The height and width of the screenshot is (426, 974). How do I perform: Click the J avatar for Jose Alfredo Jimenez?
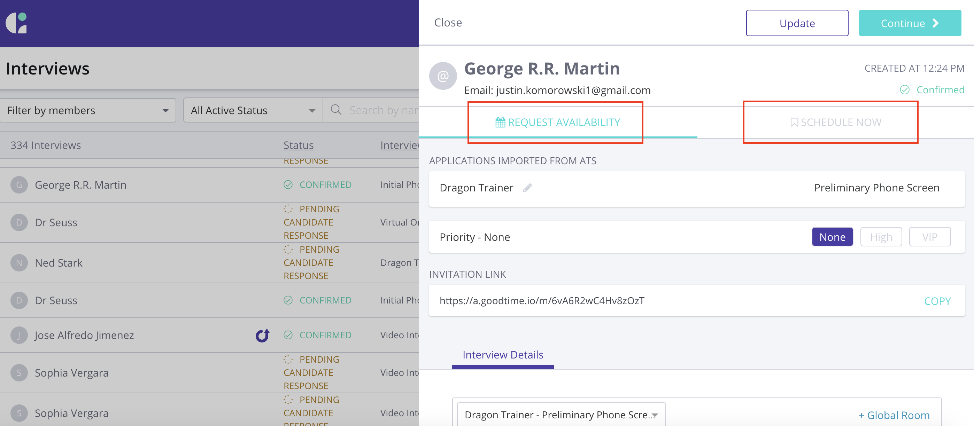coord(19,336)
